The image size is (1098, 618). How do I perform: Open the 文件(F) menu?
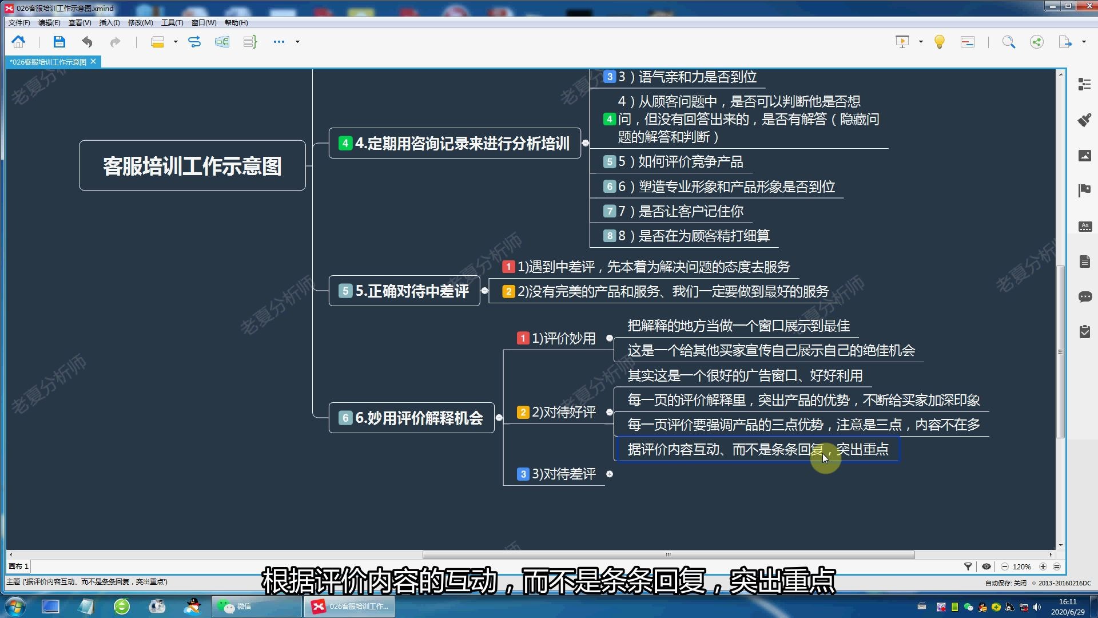pyautogui.click(x=19, y=23)
